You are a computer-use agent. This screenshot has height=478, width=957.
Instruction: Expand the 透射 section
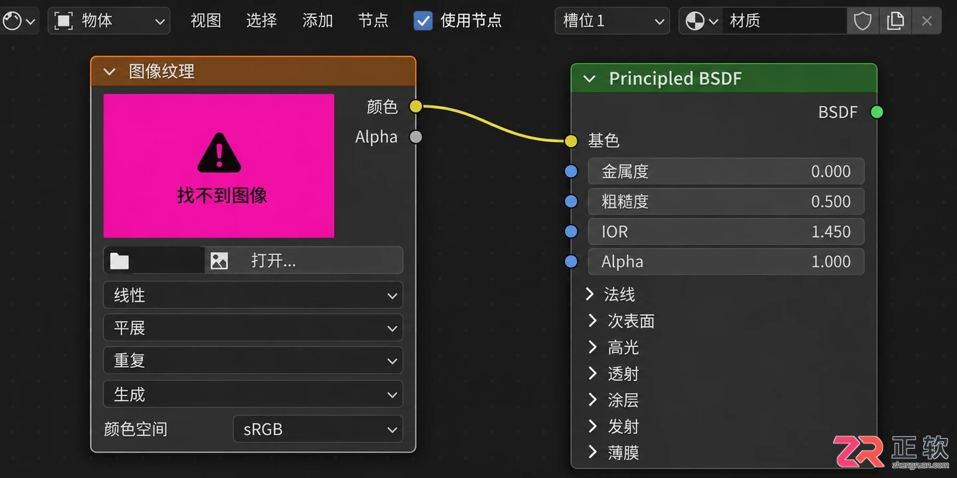tap(592, 373)
